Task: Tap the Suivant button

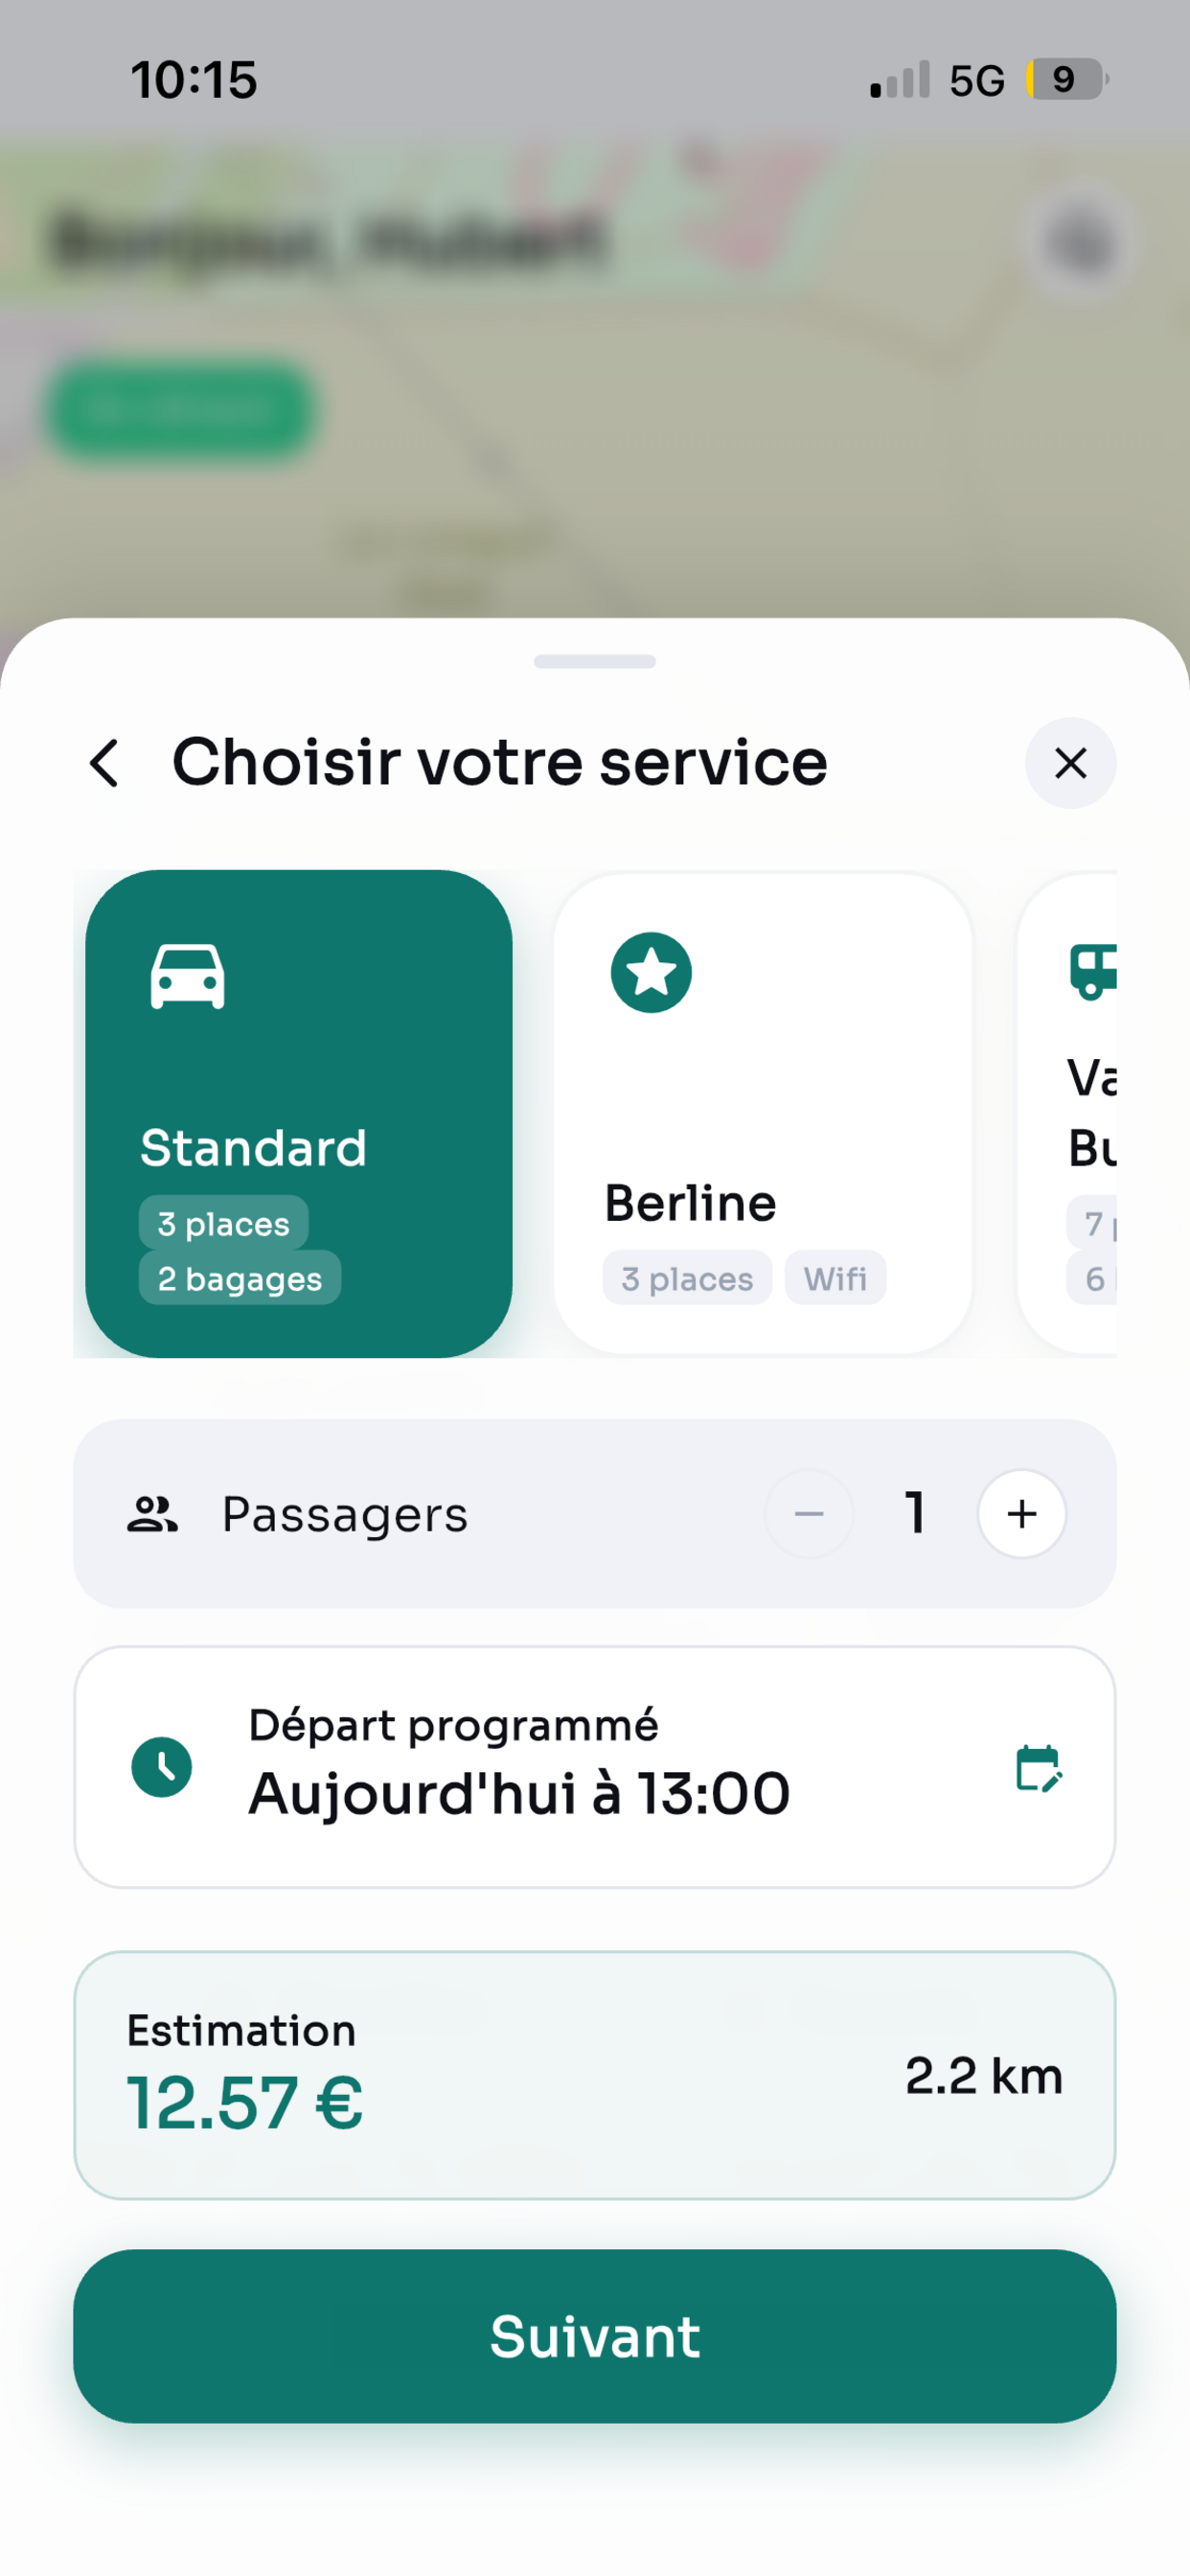Action: pyautogui.click(x=595, y=2336)
